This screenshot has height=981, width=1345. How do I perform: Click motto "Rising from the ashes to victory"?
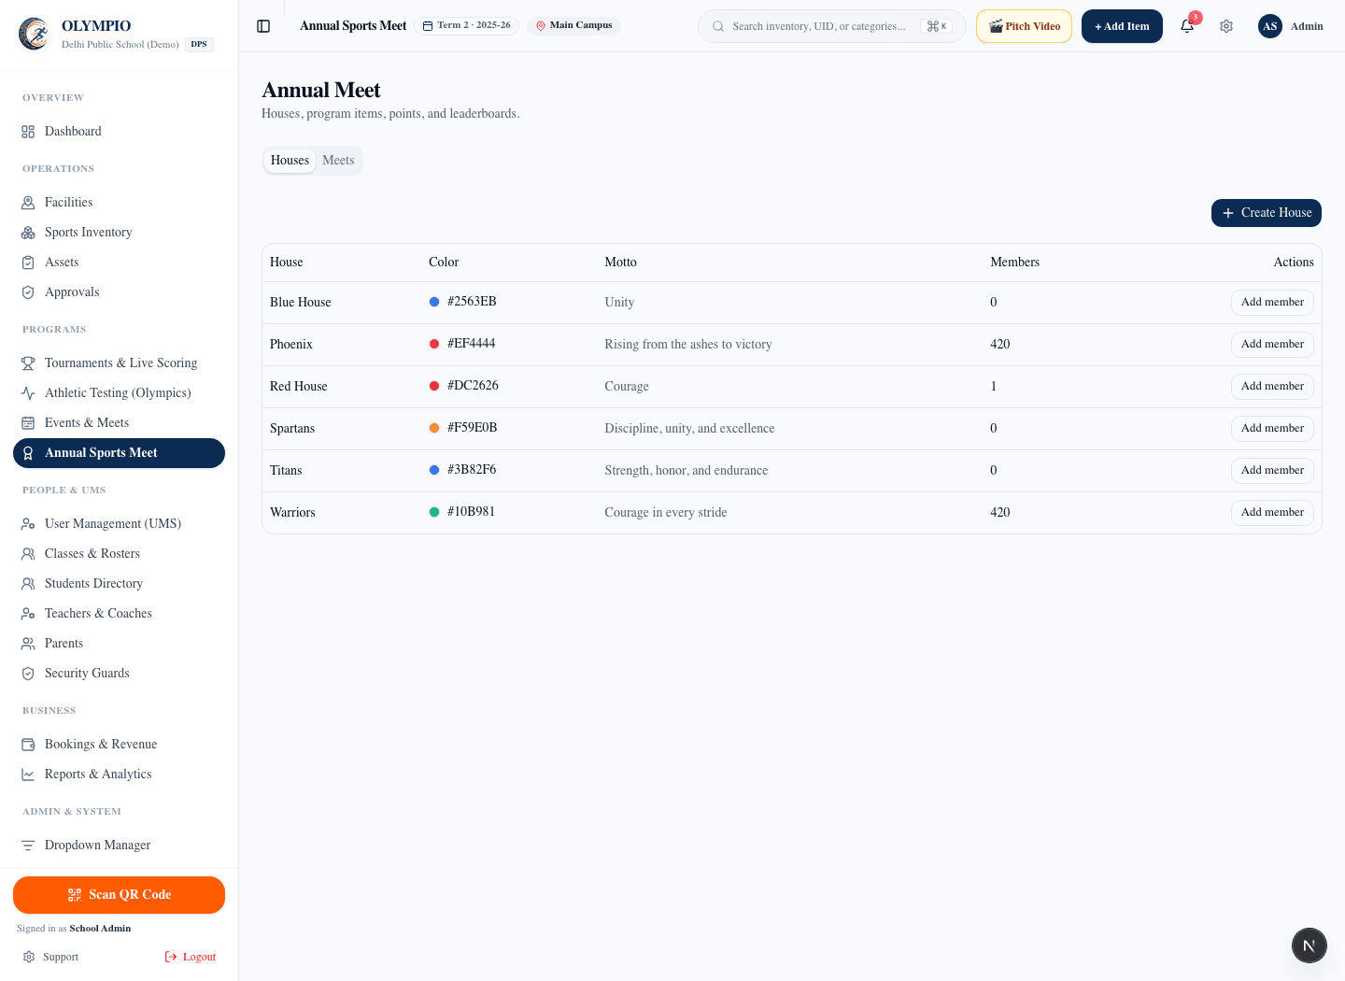(x=688, y=345)
